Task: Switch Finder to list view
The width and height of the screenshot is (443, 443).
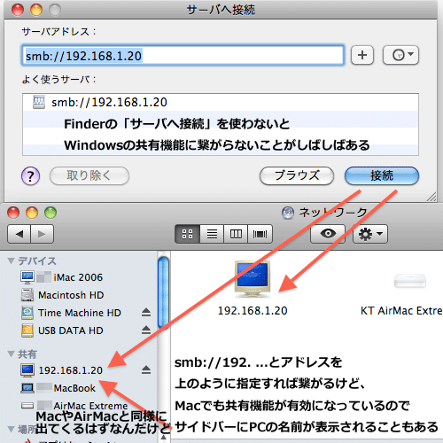Action: tap(212, 234)
